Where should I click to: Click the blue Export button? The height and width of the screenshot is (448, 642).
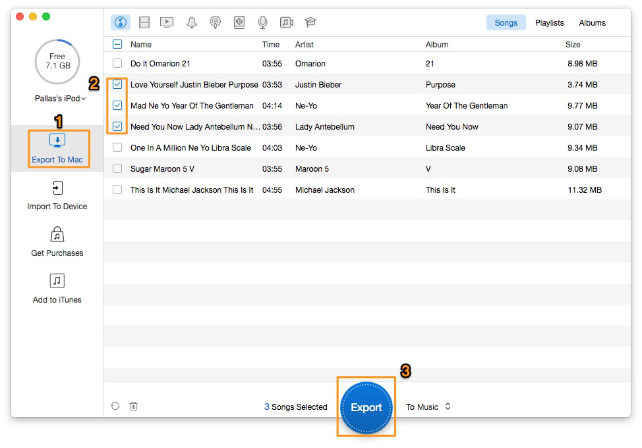(x=366, y=407)
